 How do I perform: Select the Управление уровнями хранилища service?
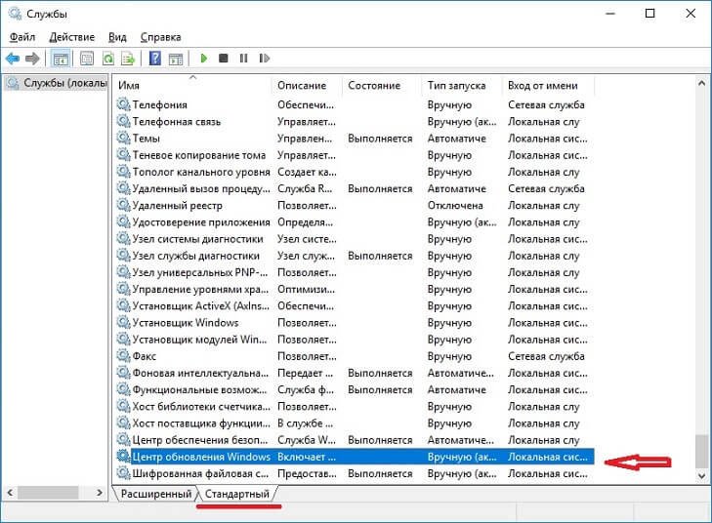pyautogui.click(x=355, y=289)
